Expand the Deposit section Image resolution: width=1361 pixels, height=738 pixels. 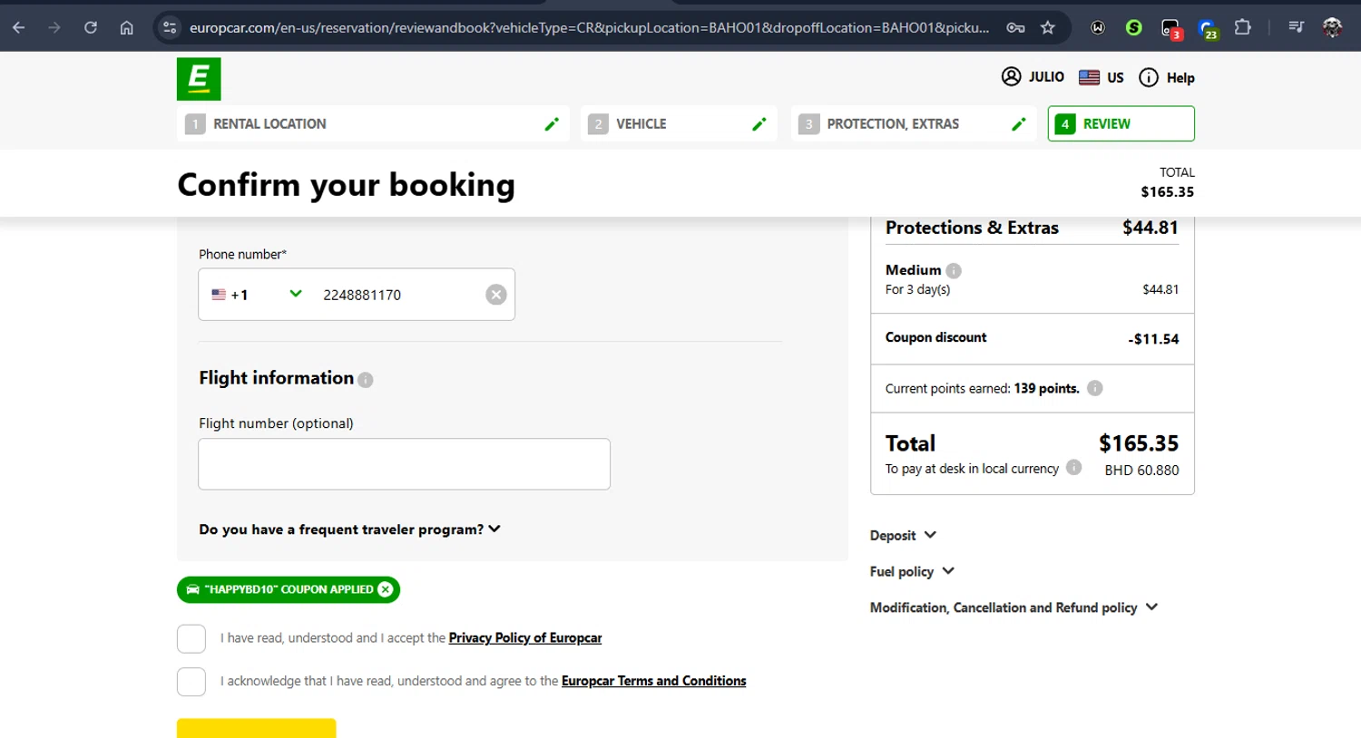click(x=903, y=536)
